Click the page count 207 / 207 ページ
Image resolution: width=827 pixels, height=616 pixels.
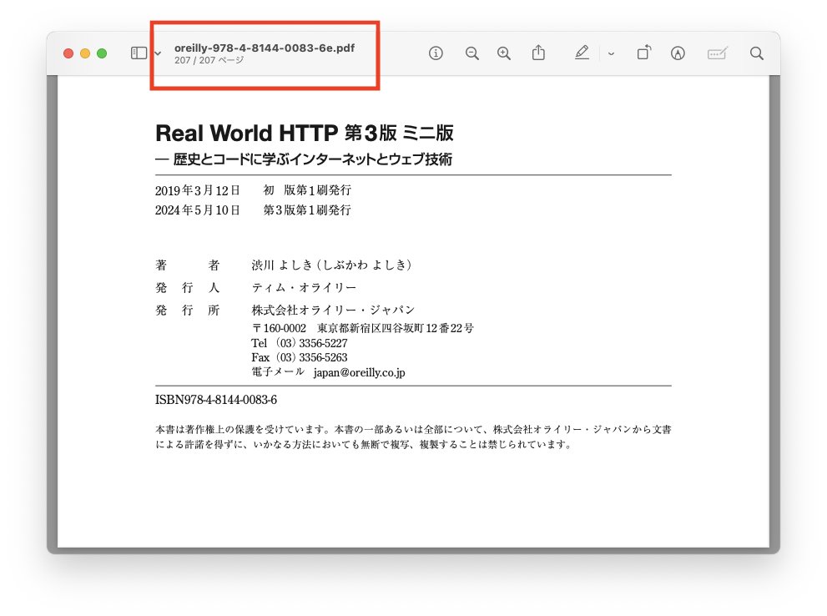click(209, 60)
